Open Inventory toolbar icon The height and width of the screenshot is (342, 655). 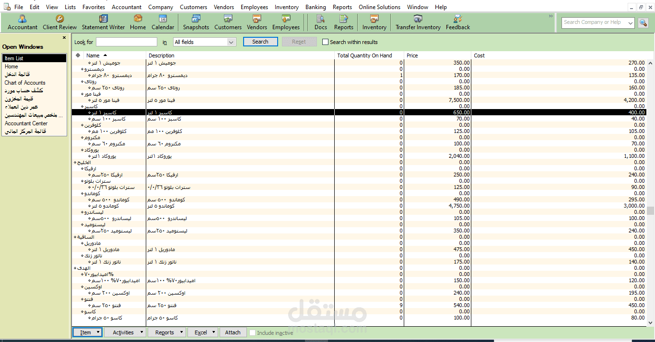coord(374,22)
